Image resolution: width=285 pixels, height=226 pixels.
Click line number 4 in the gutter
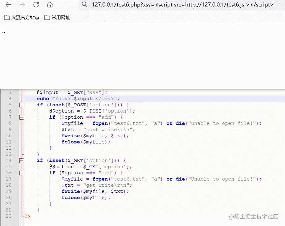pos(10,99)
